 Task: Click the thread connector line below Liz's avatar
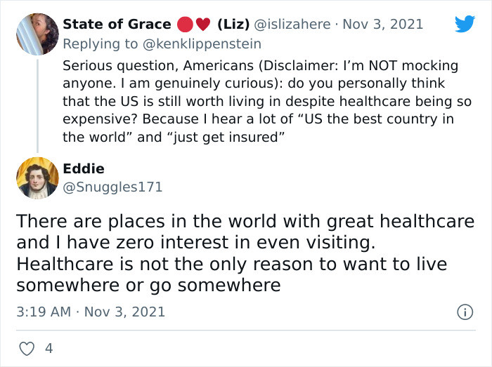pyautogui.click(x=37, y=106)
